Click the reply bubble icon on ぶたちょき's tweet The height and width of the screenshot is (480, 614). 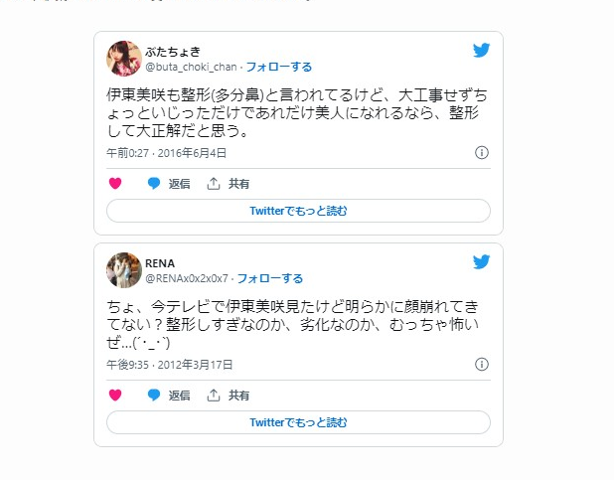tap(153, 184)
